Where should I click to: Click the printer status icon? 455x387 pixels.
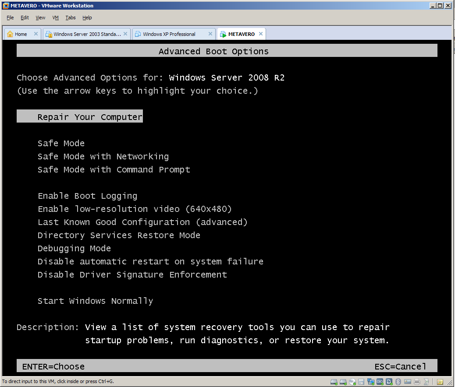(x=417, y=382)
